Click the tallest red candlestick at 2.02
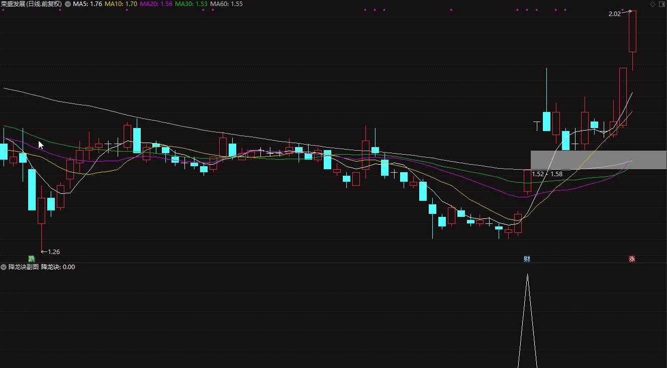Image resolution: width=667 pixels, height=368 pixels. point(632,31)
